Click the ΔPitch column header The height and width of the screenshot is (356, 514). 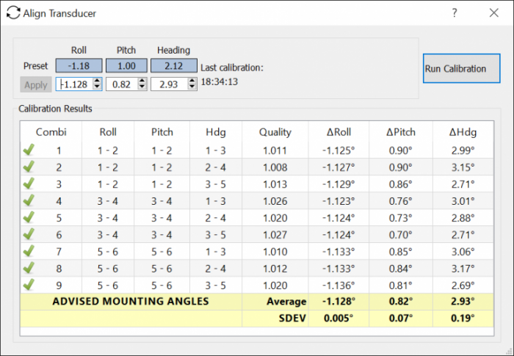point(401,132)
